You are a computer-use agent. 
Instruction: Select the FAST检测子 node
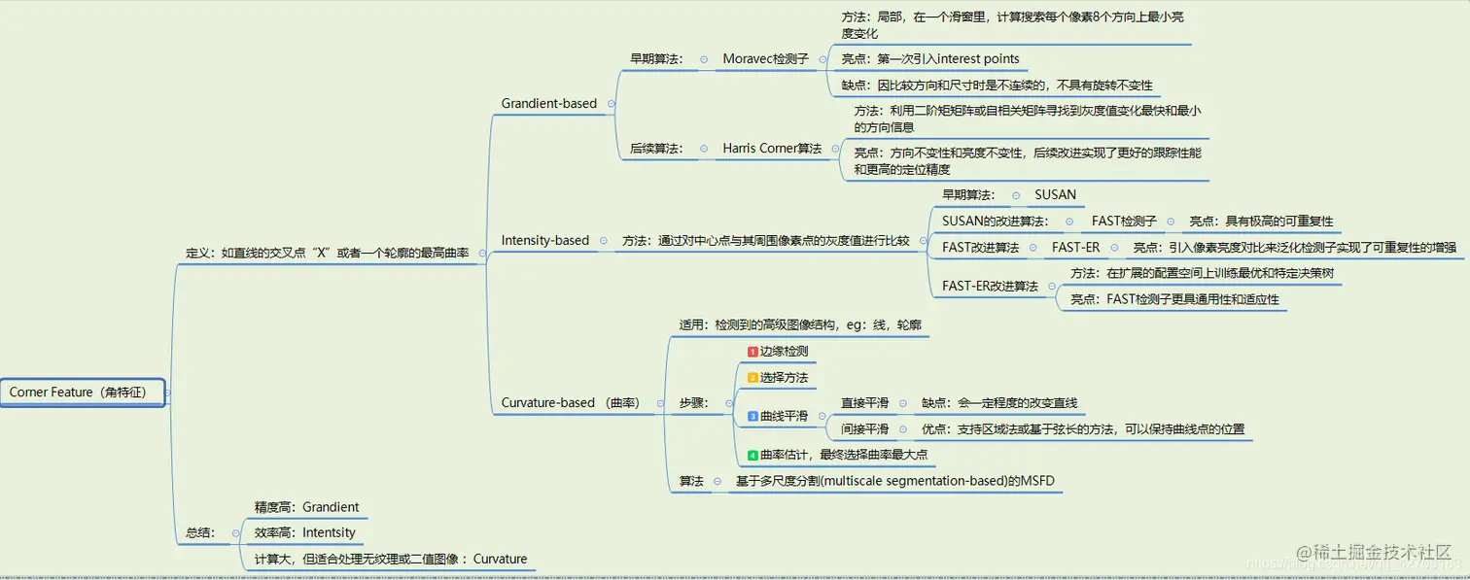[1123, 222]
